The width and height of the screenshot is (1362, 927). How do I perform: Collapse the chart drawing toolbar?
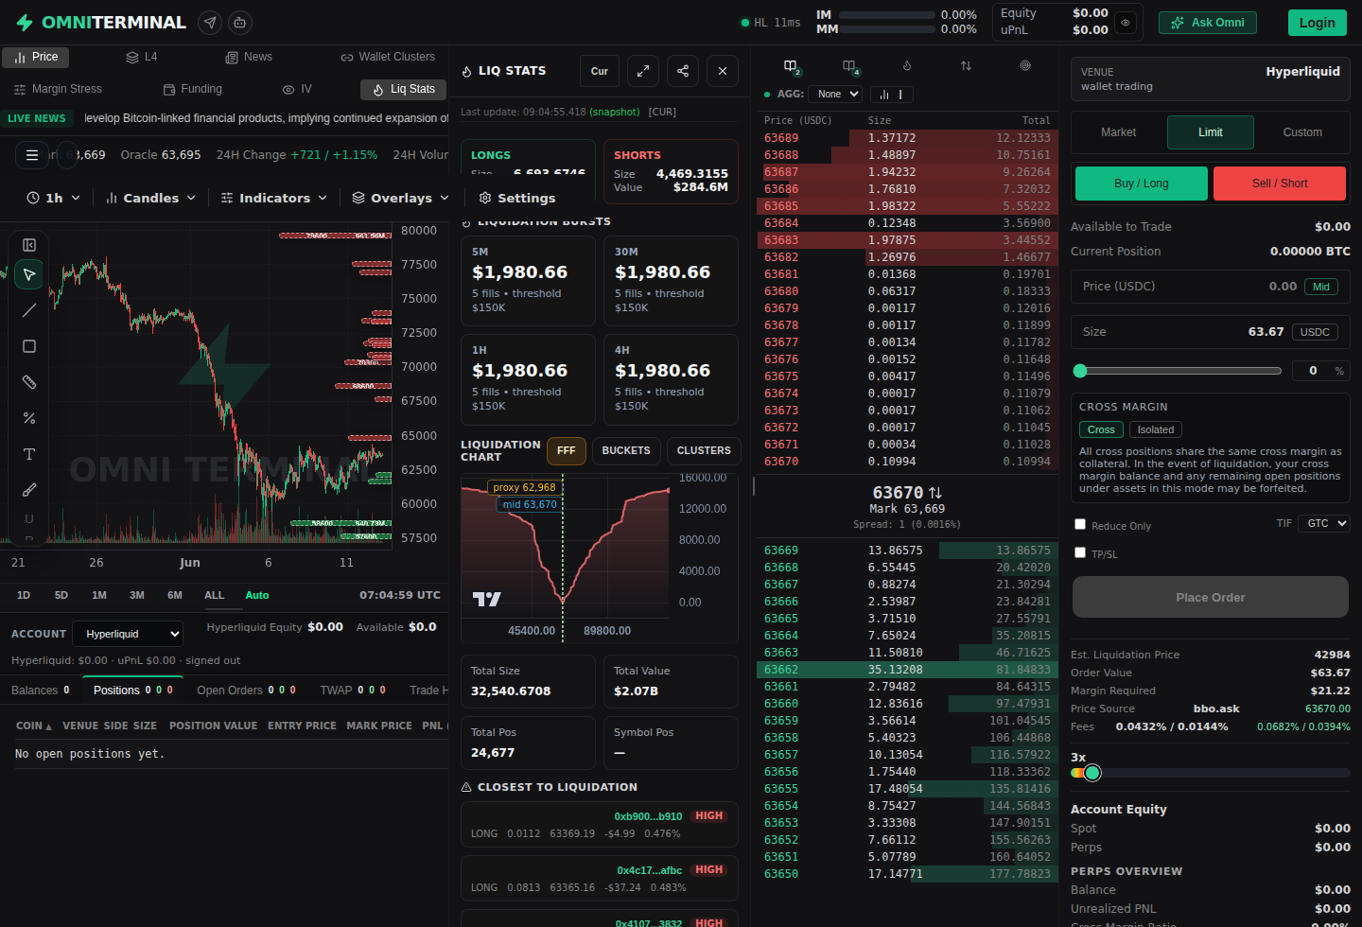pyautogui.click(x=29, y=245)
